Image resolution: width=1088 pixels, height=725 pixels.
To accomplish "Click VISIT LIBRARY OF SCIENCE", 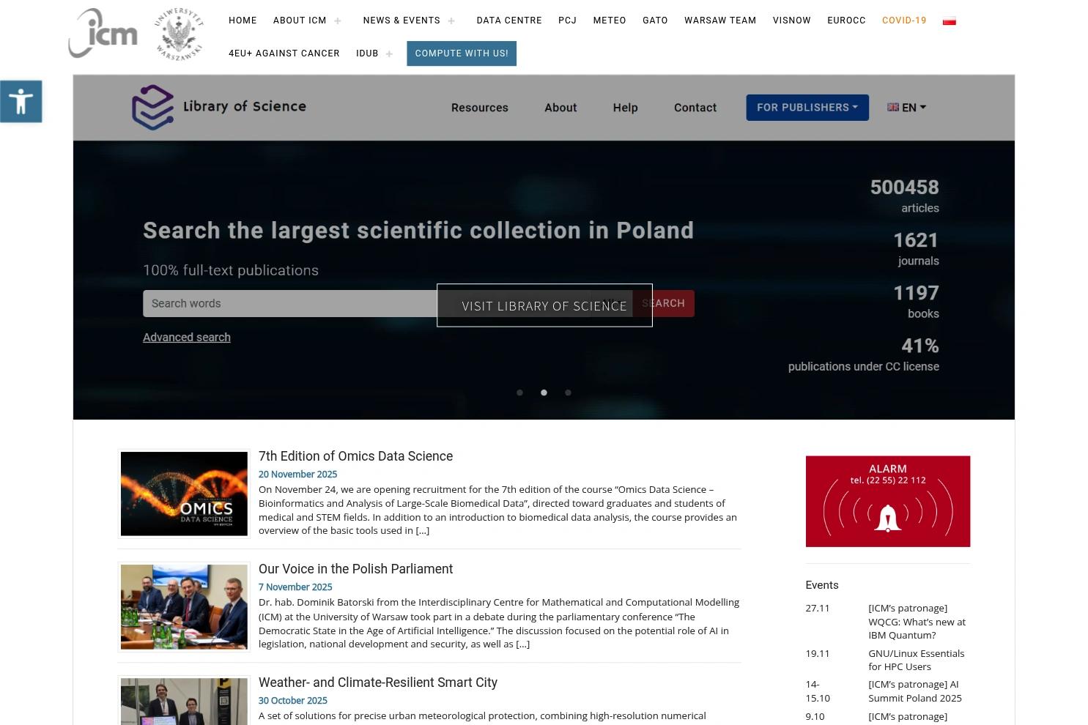I will pyautogui.click(x=544, y=305).
